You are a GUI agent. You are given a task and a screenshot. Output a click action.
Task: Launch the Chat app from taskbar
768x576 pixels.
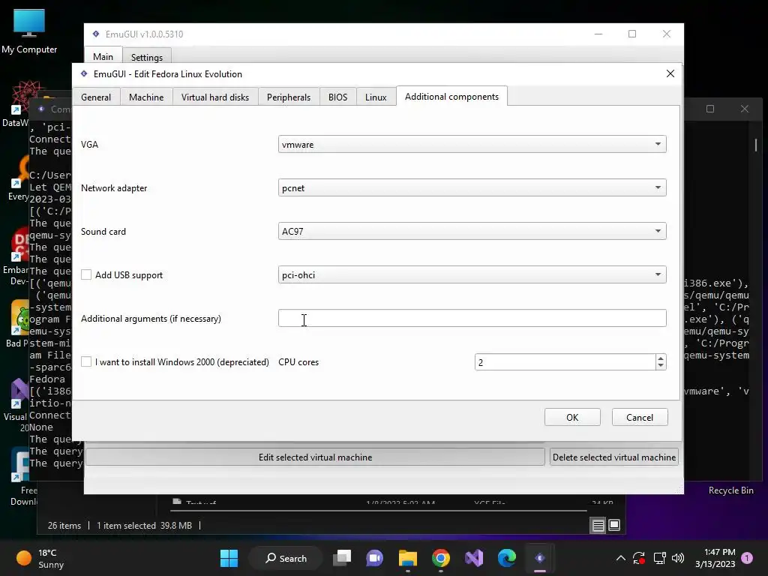pyautogui.click(x=375, y=558)
